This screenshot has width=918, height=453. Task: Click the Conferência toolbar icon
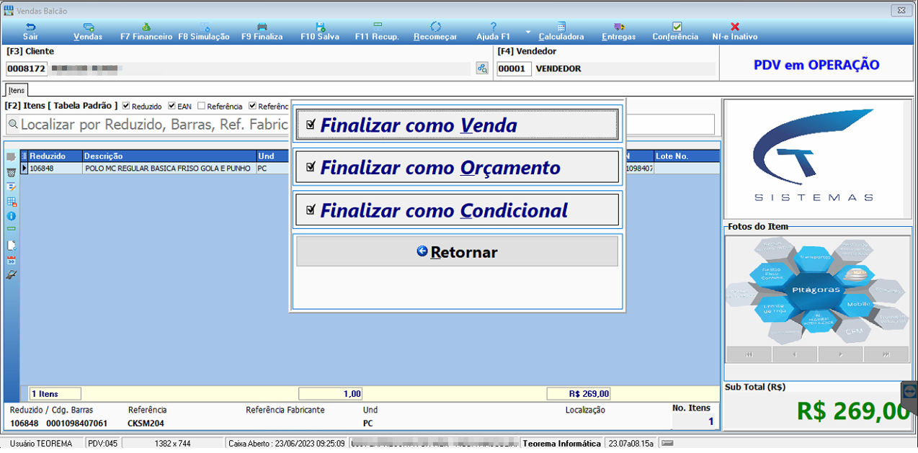[x=676, y=27]
